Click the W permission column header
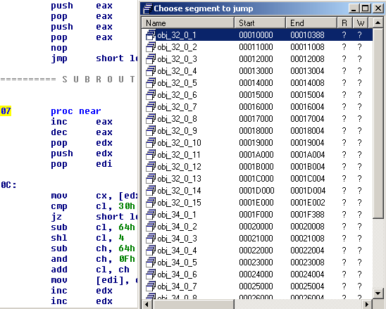The height and width of the screenshot is (309, 386). (x=361, y=23)
